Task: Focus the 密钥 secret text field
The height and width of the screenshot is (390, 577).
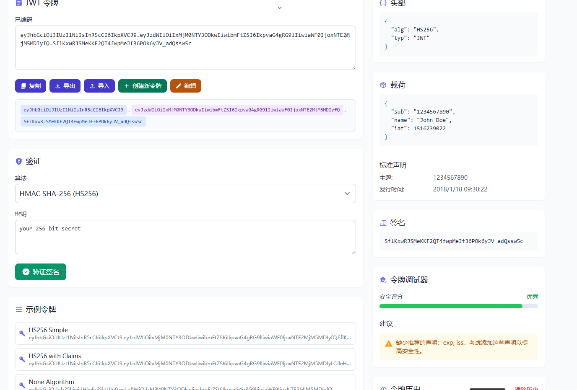Action: (x=185, y=237)
